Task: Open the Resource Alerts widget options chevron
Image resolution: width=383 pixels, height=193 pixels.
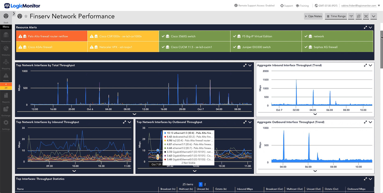Action: [x=370, y=27]
